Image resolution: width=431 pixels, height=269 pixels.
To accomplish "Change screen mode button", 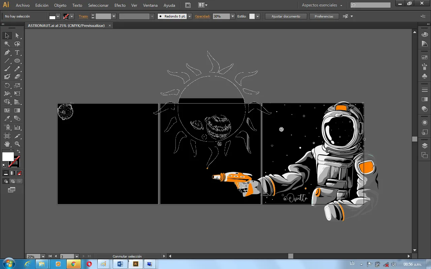I will click(x=11, y=190).
